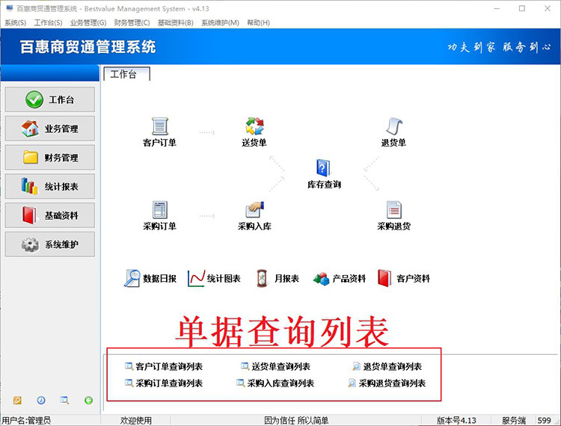561x426 pixels.
Task: Open the 业务管理(G) menu
Action: pyautogui.click(x=88, y=23)
